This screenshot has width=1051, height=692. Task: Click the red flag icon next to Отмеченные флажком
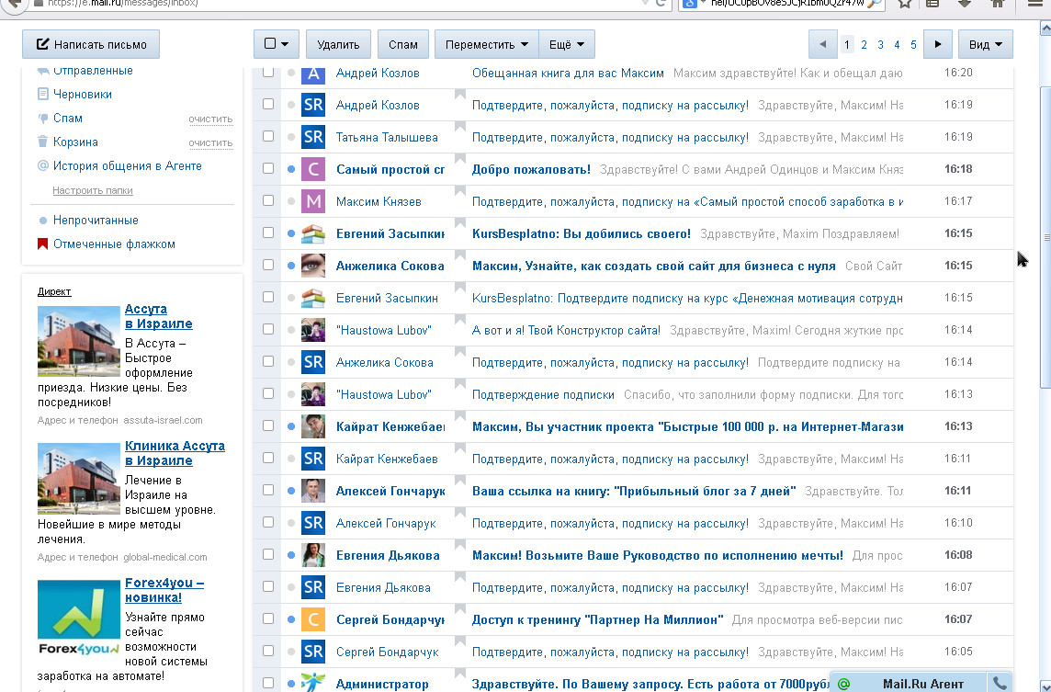[x=42, y=244]
